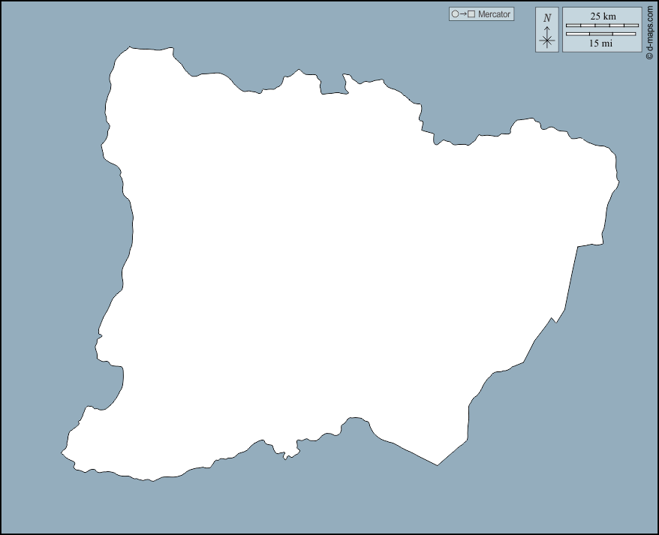Screen dimensions: 659x535
Task: Click the circle icon in the Mercator badge
Action: pyautogui.click(x=455, y=14)
